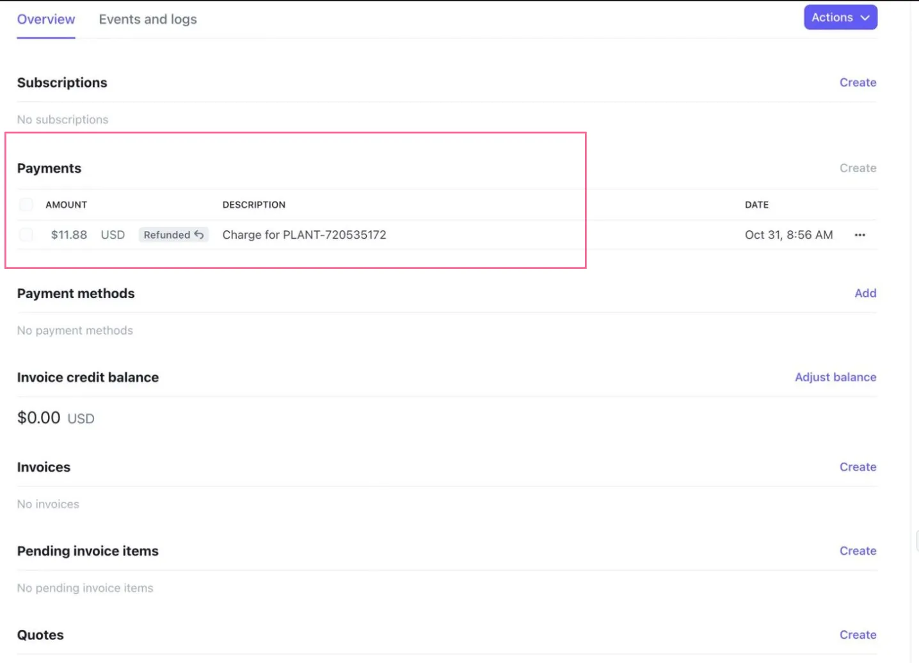Switch to the Events and logs tab

148,19
